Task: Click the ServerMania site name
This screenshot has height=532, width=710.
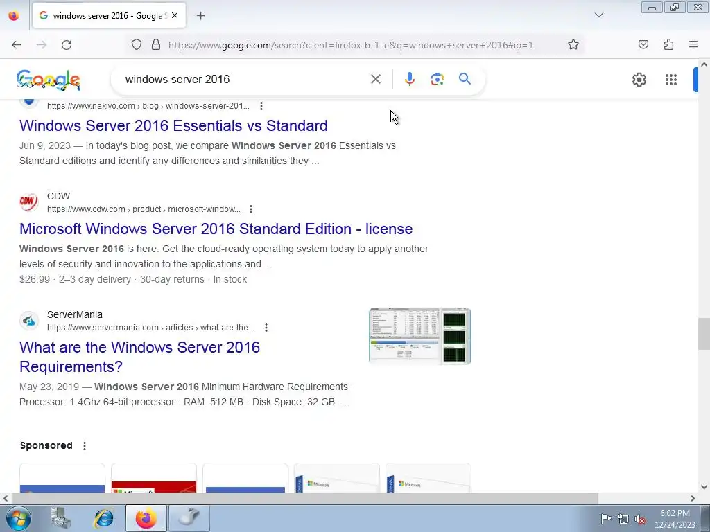Action: click(x=75, y=314)
